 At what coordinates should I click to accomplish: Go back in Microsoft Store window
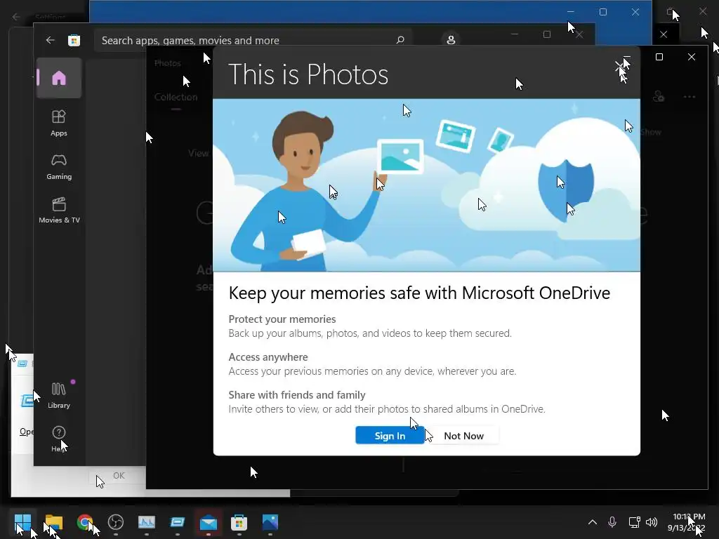pyautogui.click(x=50, y=40)
